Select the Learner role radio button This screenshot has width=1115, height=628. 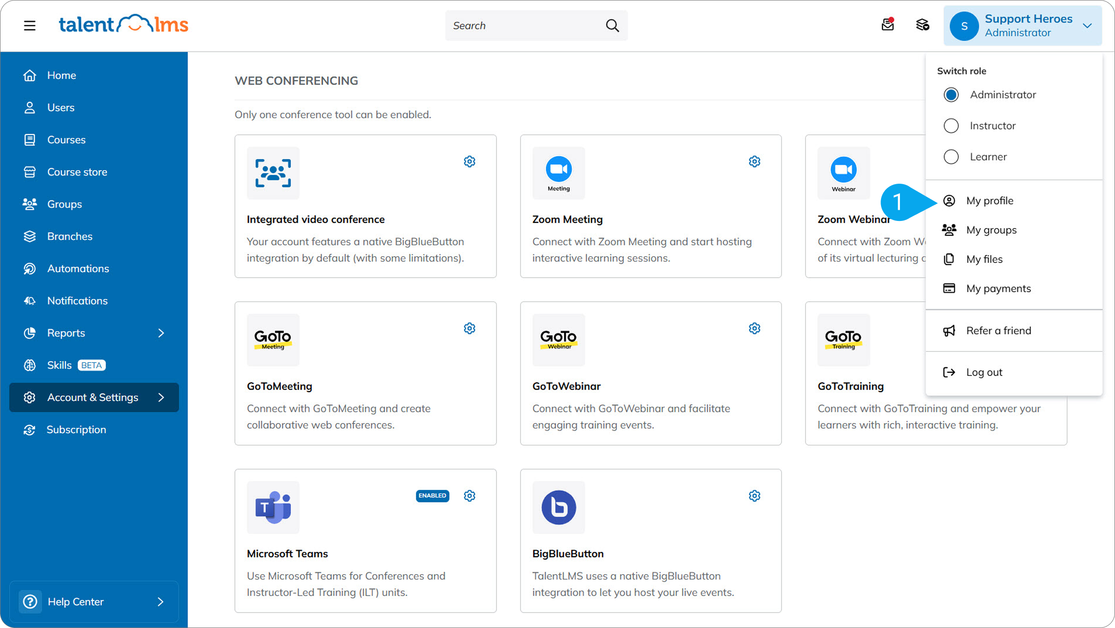pos(951,157)
